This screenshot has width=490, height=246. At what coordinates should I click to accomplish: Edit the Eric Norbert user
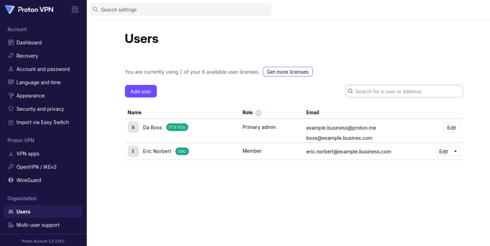[444, 151]
